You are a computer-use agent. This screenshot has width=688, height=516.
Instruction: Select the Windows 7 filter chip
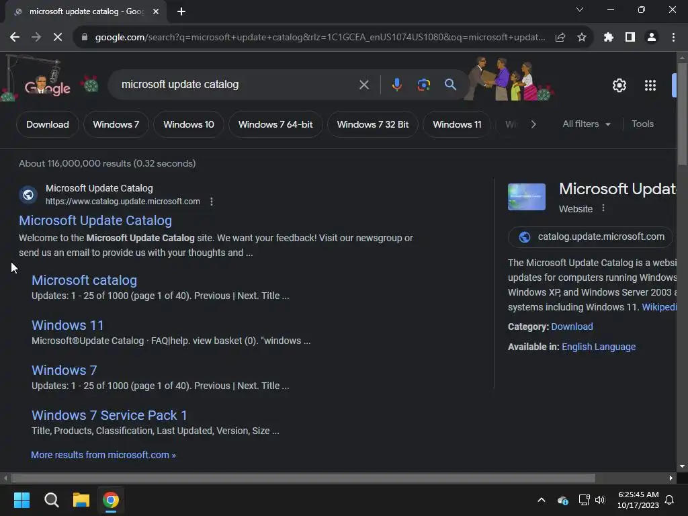[x=116, y=124]
